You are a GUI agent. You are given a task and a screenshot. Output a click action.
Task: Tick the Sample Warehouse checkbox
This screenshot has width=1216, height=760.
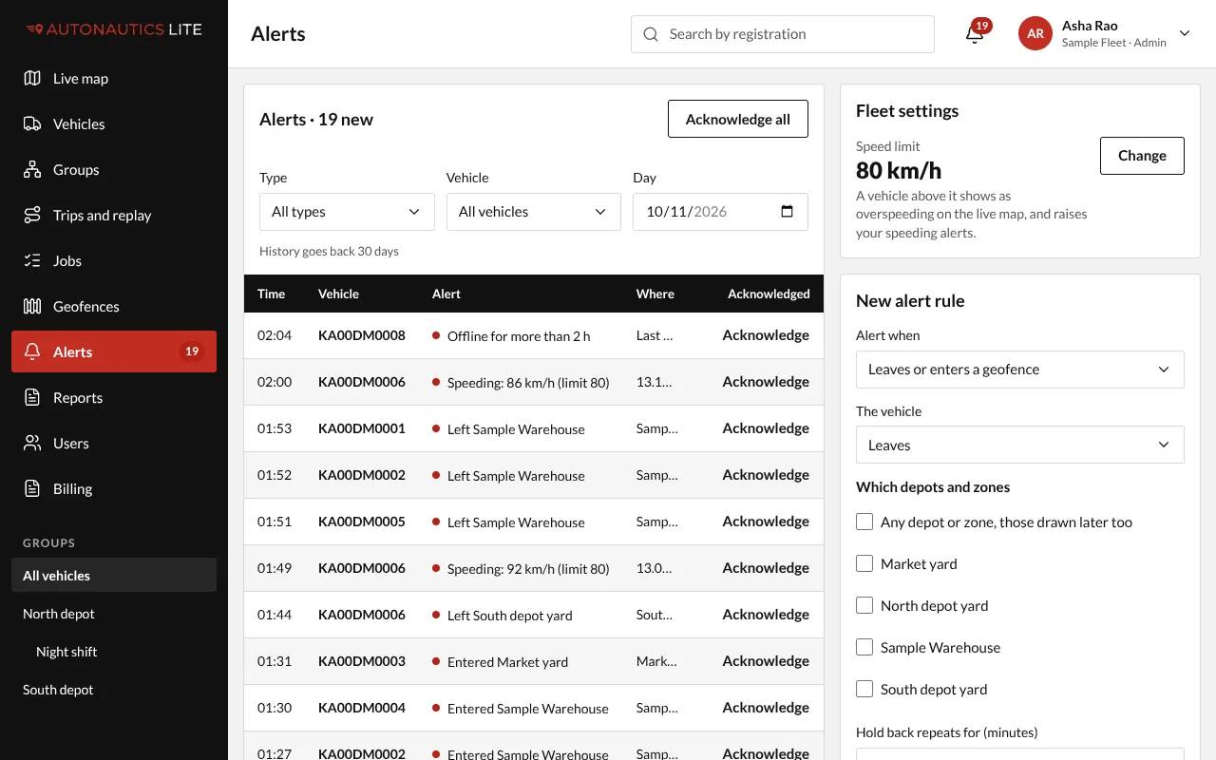coord(864,647)
